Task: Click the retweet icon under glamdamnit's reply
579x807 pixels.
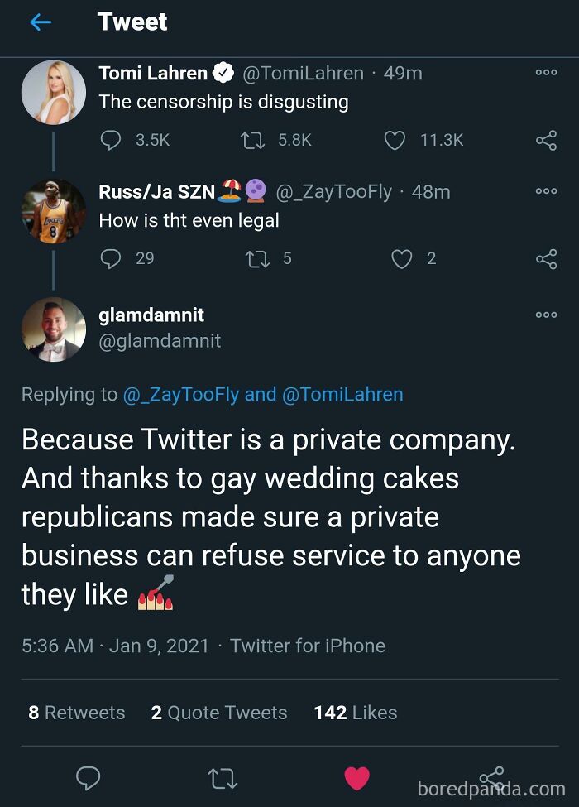Action: click(223, 779)
